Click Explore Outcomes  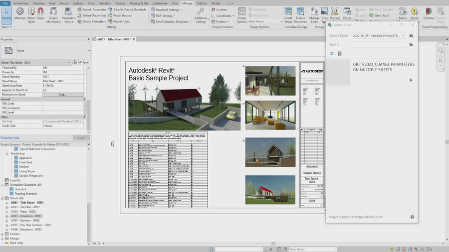300,15
